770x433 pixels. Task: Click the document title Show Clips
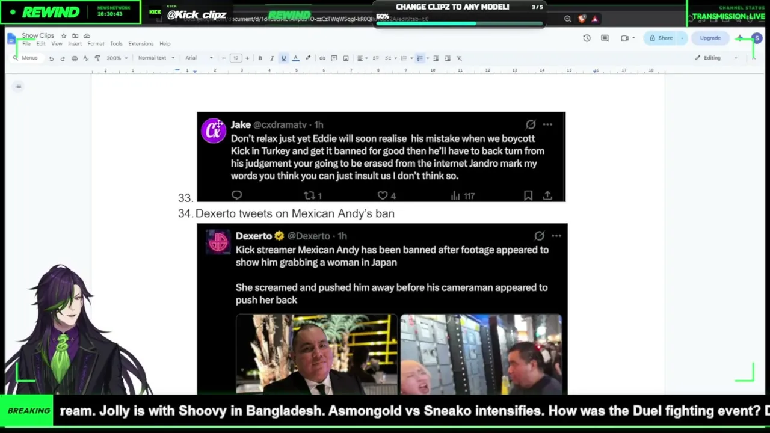38,36
